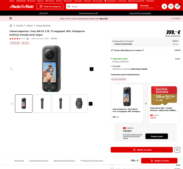Click the home breadcrumb icon

11,25
